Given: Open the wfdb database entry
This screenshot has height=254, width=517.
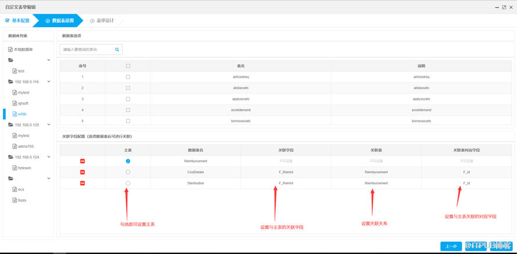Looking at the screenshot, I should pyautogui.click(x=22, y=114).
